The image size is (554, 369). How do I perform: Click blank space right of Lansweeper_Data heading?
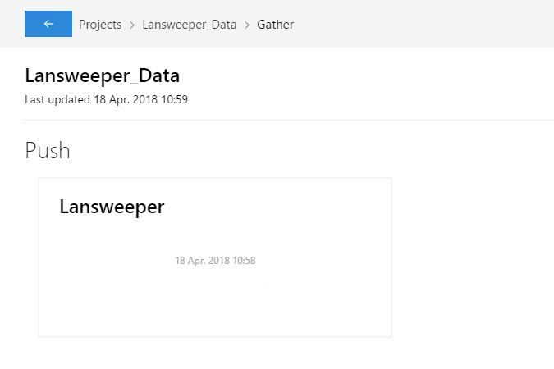369,76
